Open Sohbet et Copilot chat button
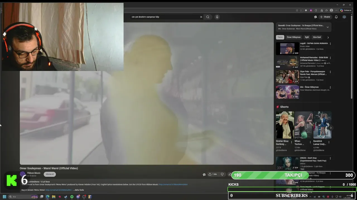 click(x=346, y=10)
